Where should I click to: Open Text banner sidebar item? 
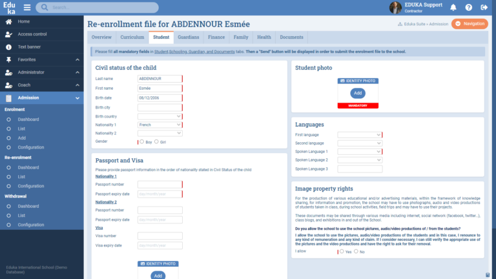pos(30,47)
